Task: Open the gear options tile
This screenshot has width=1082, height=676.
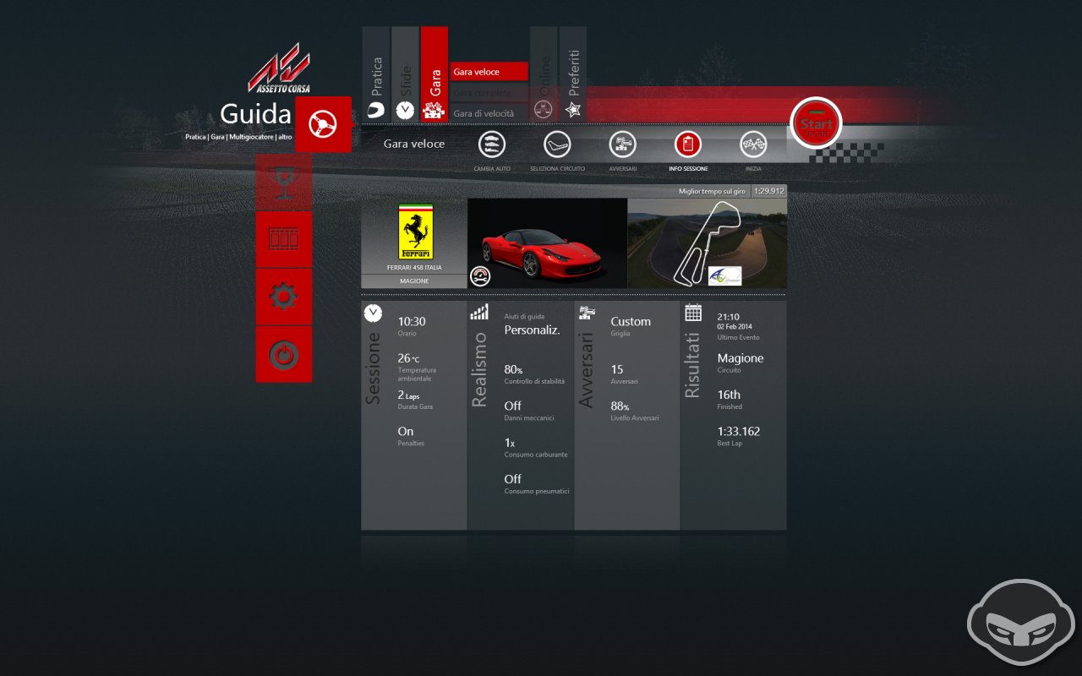Action: [284, 297]
